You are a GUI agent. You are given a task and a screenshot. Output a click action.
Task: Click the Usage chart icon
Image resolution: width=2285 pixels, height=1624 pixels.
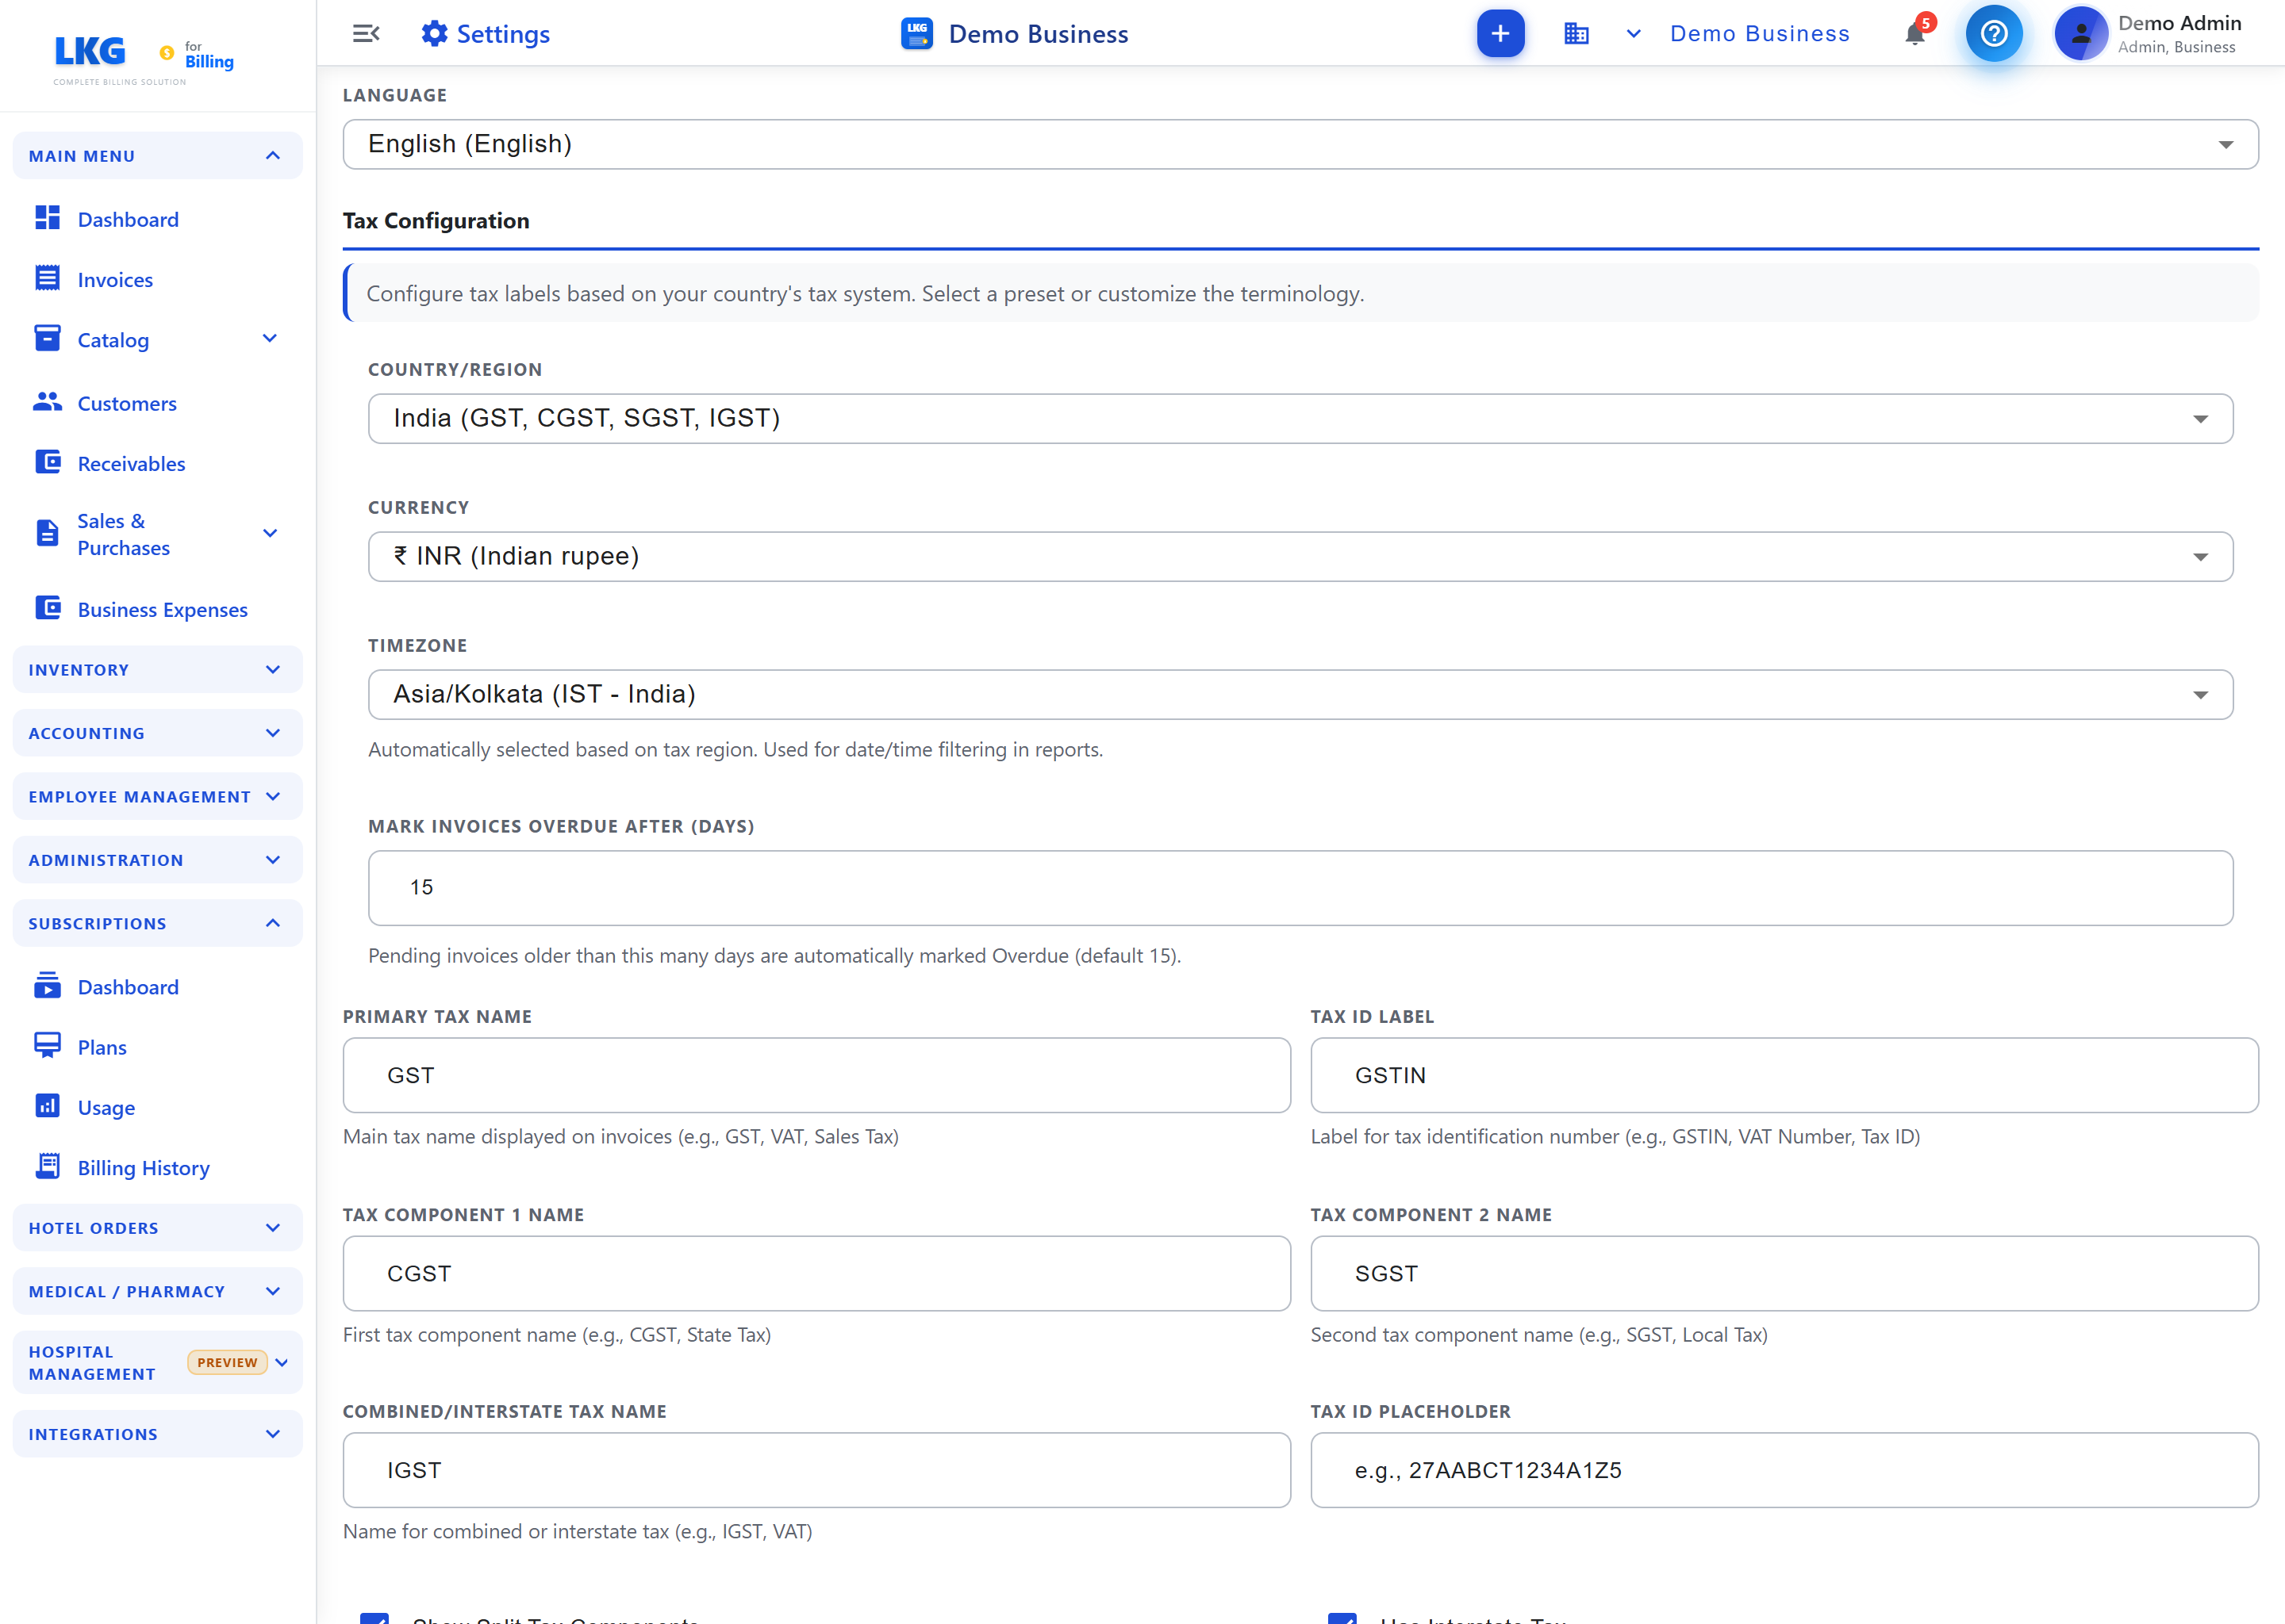tap(47, 1106)
